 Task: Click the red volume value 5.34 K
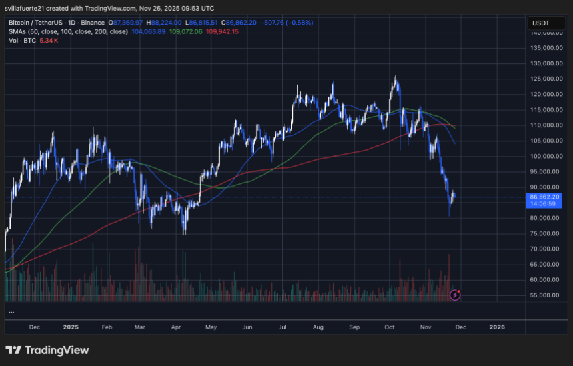point(49,39)
